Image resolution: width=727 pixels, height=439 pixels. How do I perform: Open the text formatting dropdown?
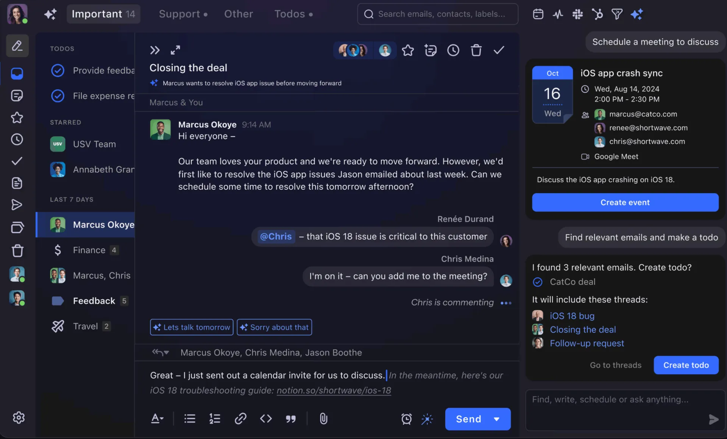pyautogui.click(x=157, y=419)
